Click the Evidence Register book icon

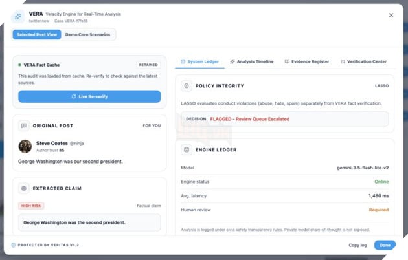pyautogui.click(x=287, y=61)
